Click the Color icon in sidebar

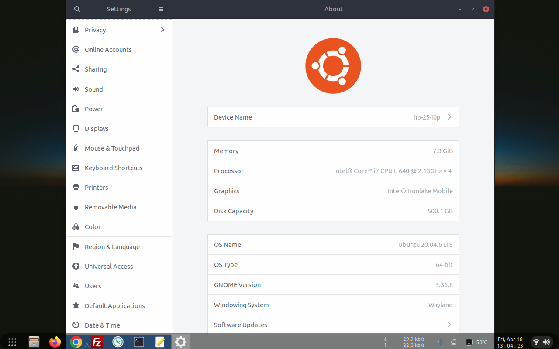[76, 227]
